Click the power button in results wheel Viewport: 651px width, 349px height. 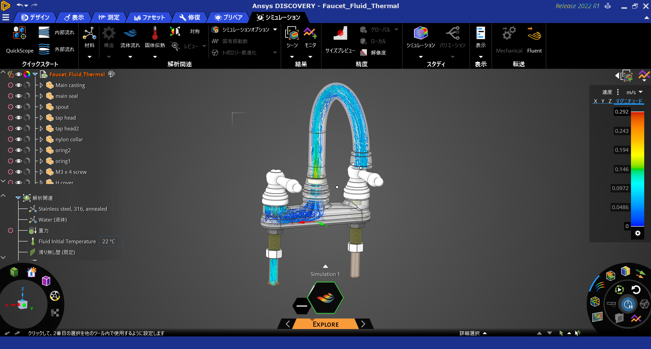pos(628,304)
